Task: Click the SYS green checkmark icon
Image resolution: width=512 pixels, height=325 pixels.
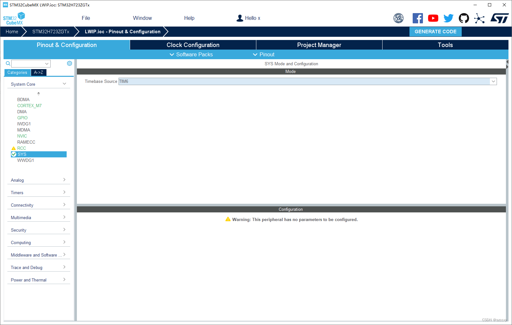Action: click(x=14, y=154)
